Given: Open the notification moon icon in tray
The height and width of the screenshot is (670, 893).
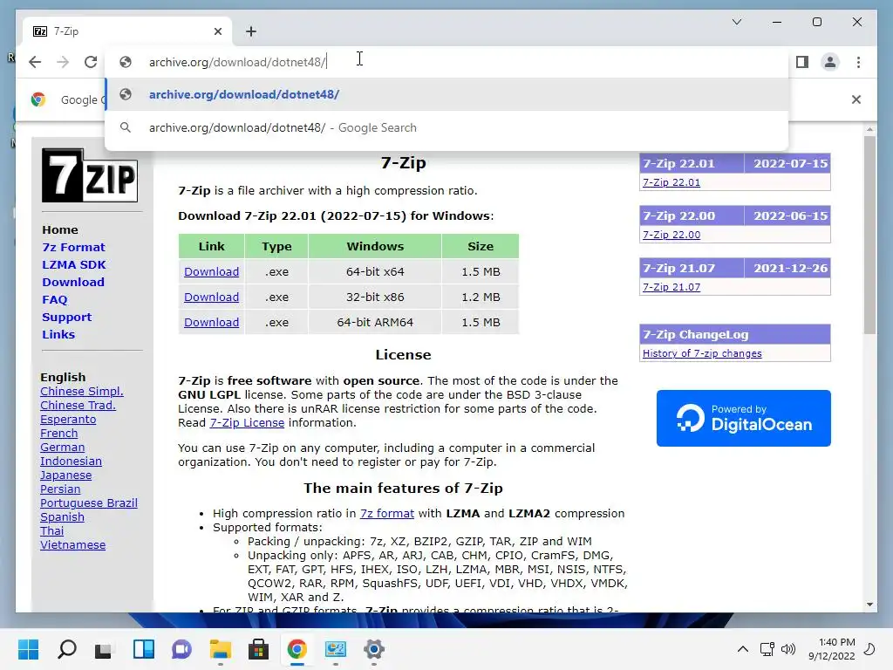Looking at the screenshot, I should [869, 649].
